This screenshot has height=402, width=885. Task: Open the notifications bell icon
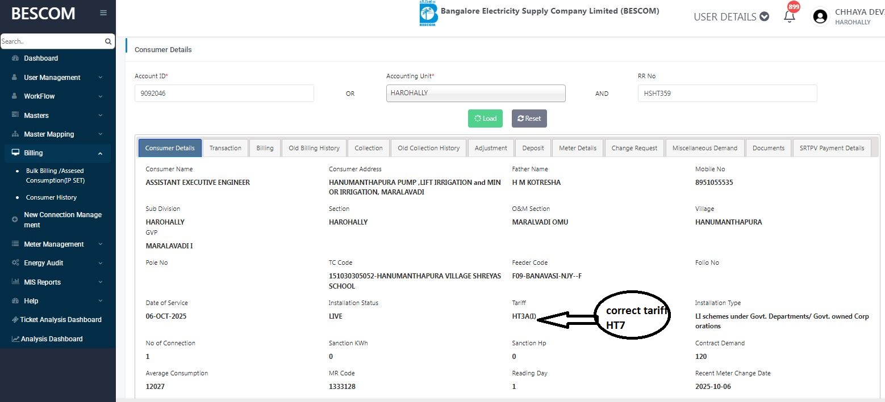[x=789, y=16]
